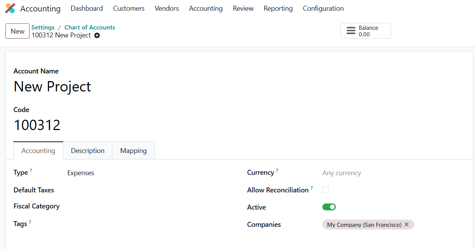This screenshot has height=249, width=475.
Task: Click the list icon in the Balance smart button
Action: [x=352, y=30]
